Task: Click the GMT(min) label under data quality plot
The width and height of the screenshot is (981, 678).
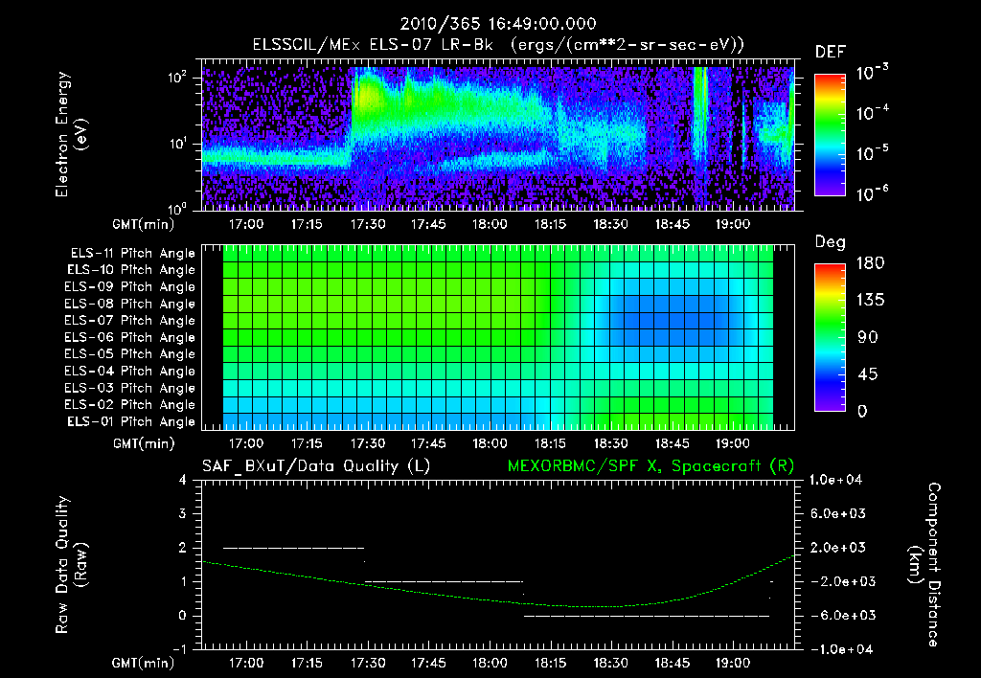Action: coord(144,663)
